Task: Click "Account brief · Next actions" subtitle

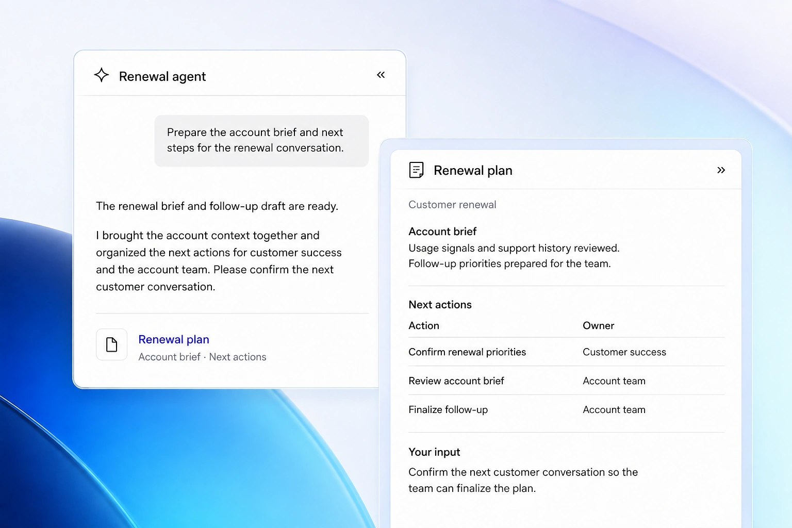Action: pyautogui.click(x=202, y=357)
